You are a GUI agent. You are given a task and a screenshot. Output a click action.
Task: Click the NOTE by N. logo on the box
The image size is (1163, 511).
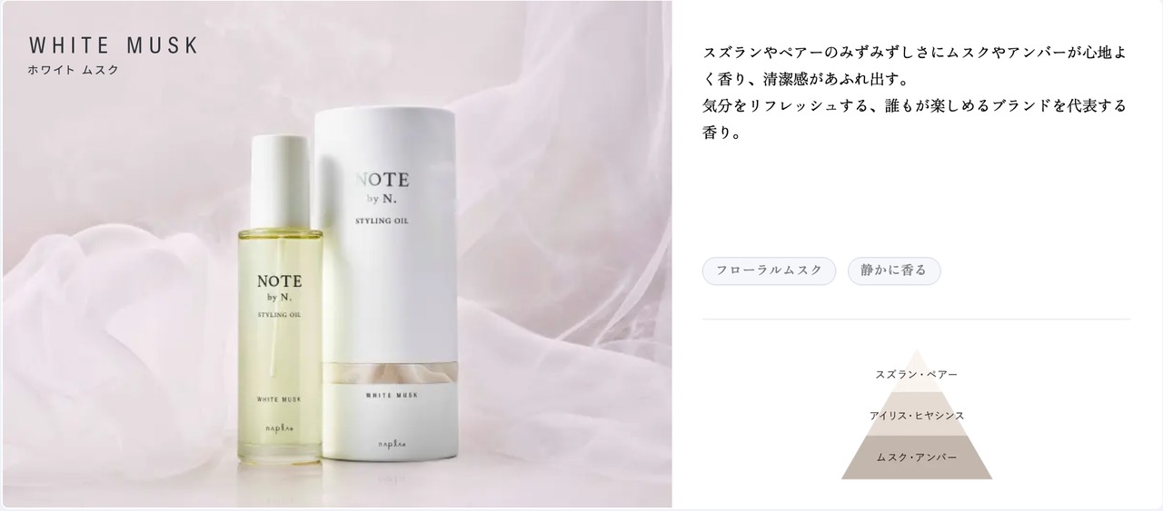(384, 187)
